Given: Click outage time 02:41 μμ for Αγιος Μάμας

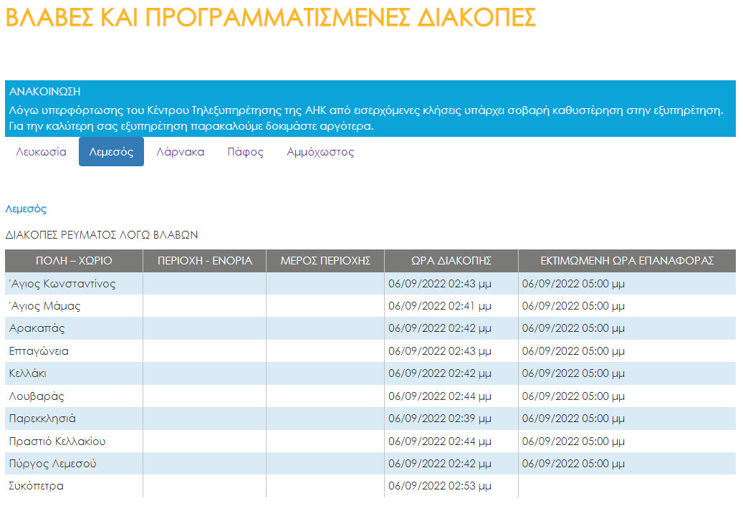Looking at the screenshot, I should (x=440, y=306).
